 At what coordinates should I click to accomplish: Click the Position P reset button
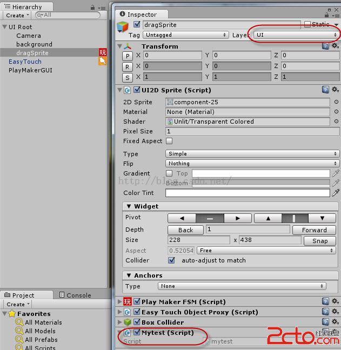point(128,56)
